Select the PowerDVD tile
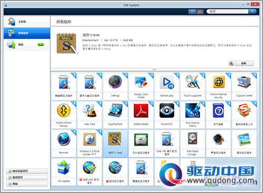The width and height of the screenshot is (263, 193). pyautogui.click(x=167, y=115)
